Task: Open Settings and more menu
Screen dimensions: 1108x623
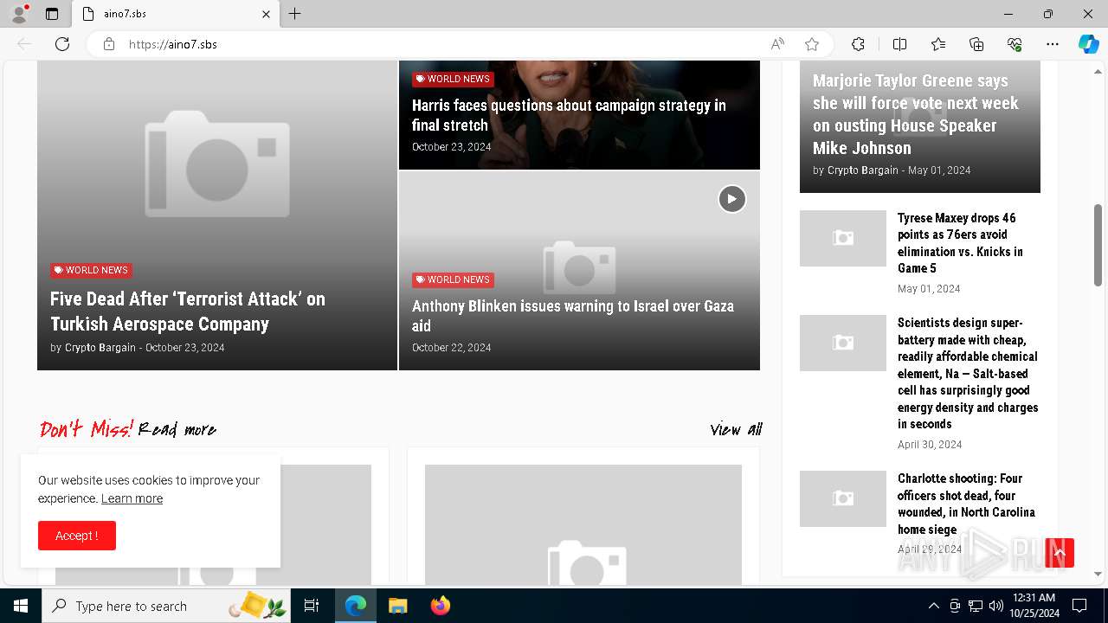Action: [1053, 44]
